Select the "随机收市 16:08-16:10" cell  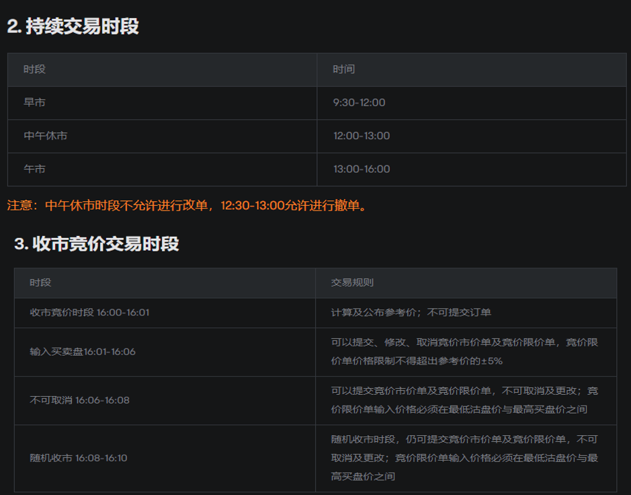coord(79,458)
